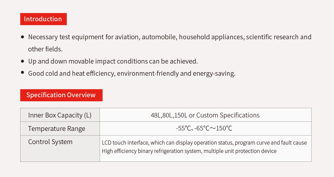Viewport: 334px width, 177px height.
Task: Click the '48L,80L,150L or Custom Specifications' cell
Action: (205, 115)
